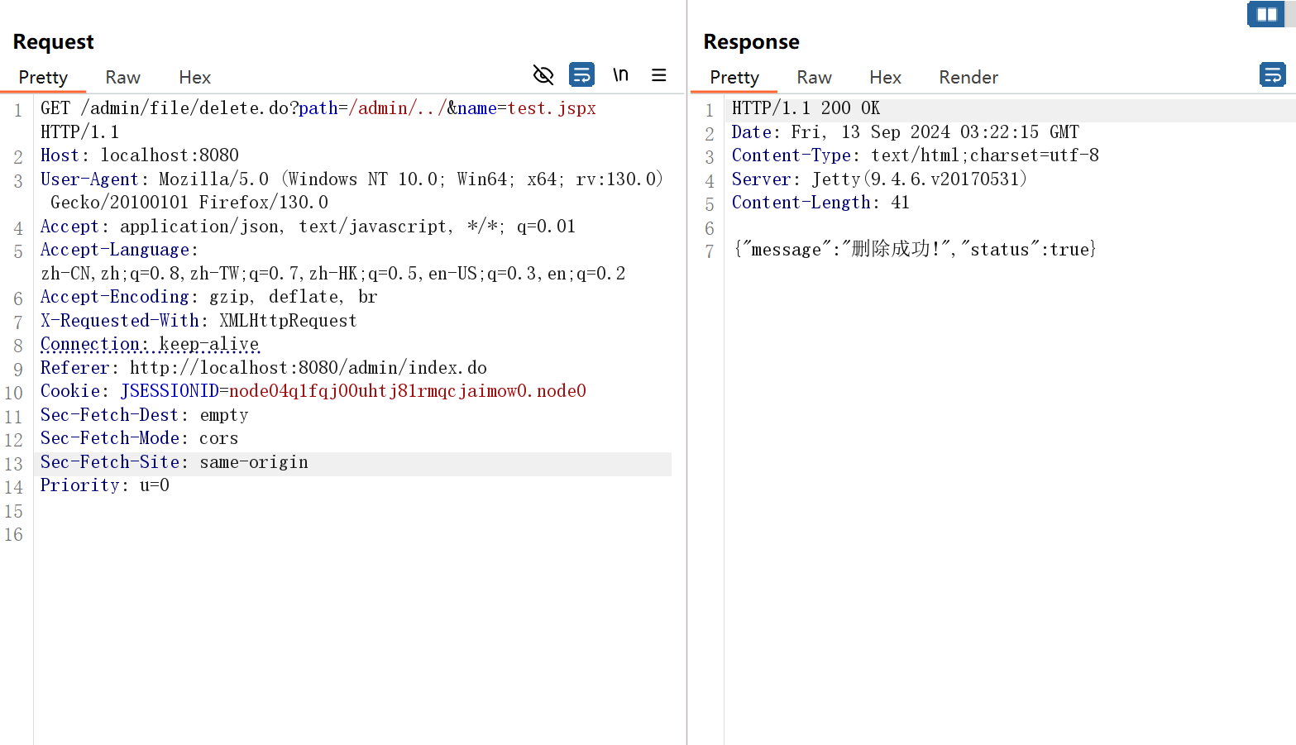Toggle Response word wrap icon
This screenshot has height=745, width=1296.
point(1273,75)
